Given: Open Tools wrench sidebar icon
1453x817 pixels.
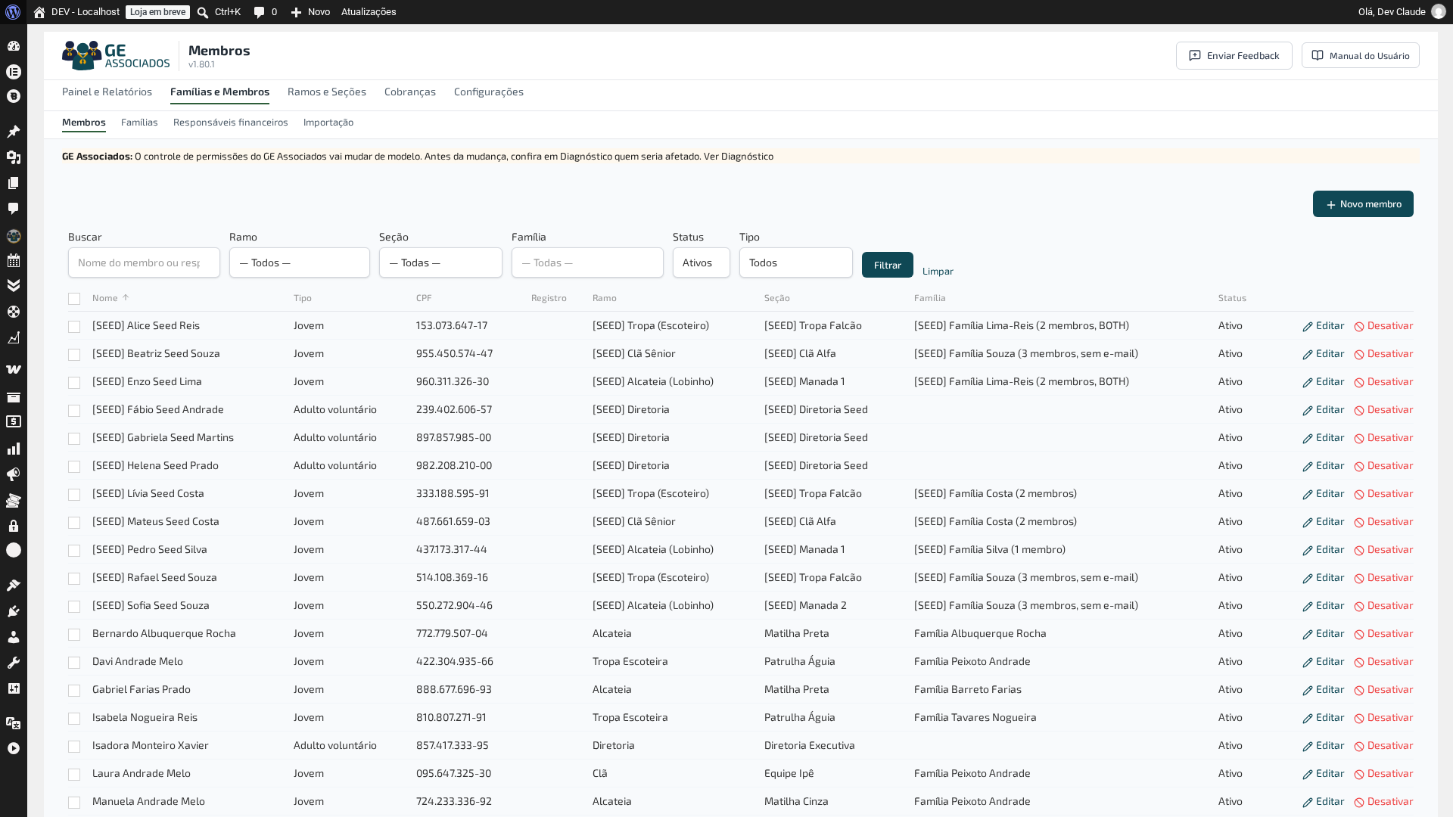Looking at the screenshot, I should pos(14,663).
